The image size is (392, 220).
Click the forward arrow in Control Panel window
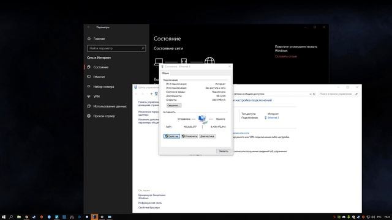point(143,94)
